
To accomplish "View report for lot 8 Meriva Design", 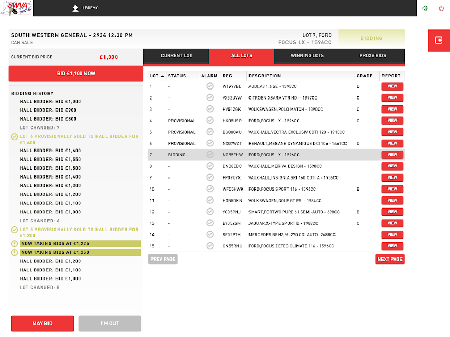I will (392, 166).
